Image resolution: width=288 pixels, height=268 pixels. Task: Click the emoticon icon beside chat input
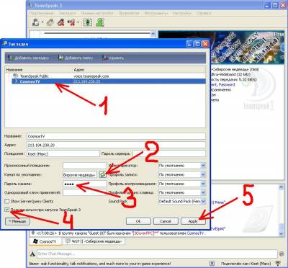[x=282, y=254]
